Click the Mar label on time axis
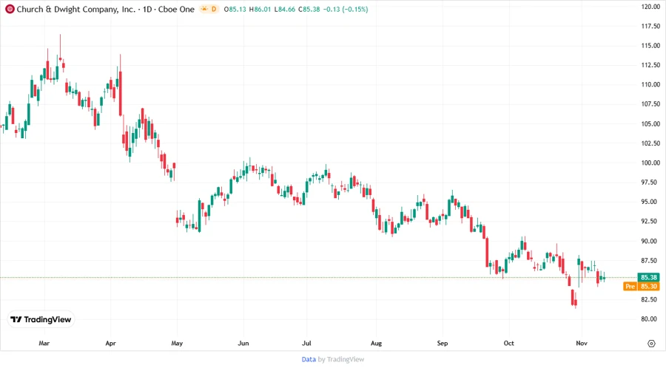 (x=44, y=343)
